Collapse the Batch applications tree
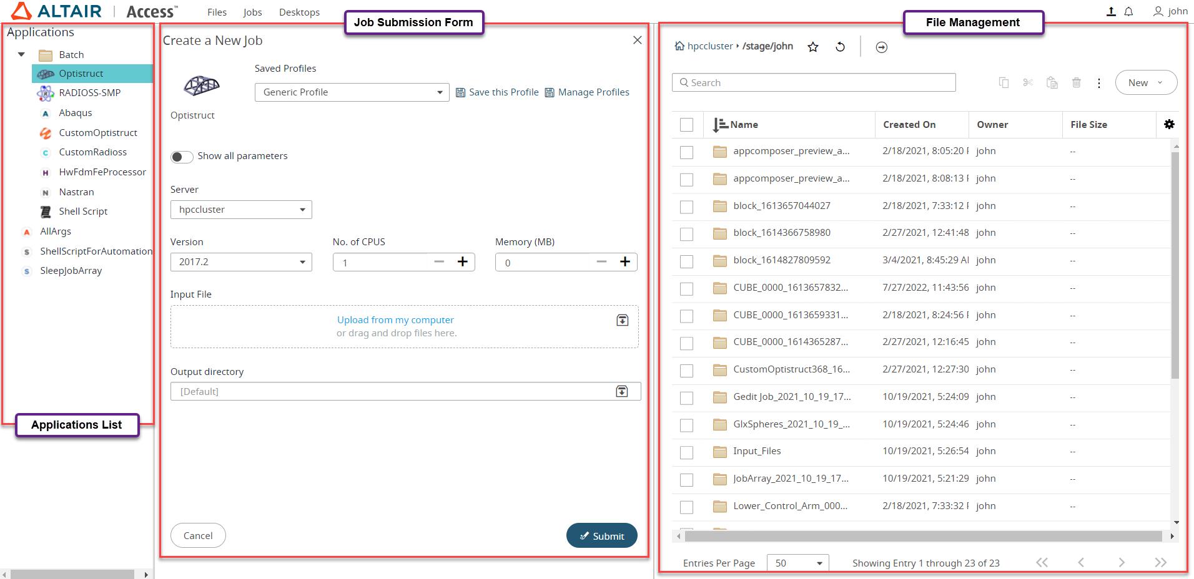This screenshot has width=1194, height=579. [x=22, y=54]
